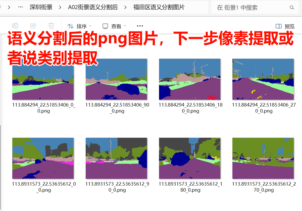Navigate to A02街景语义分割后 in the breadcrumb
Viewport: 302px width, 211px height.
tap(93, 8)
